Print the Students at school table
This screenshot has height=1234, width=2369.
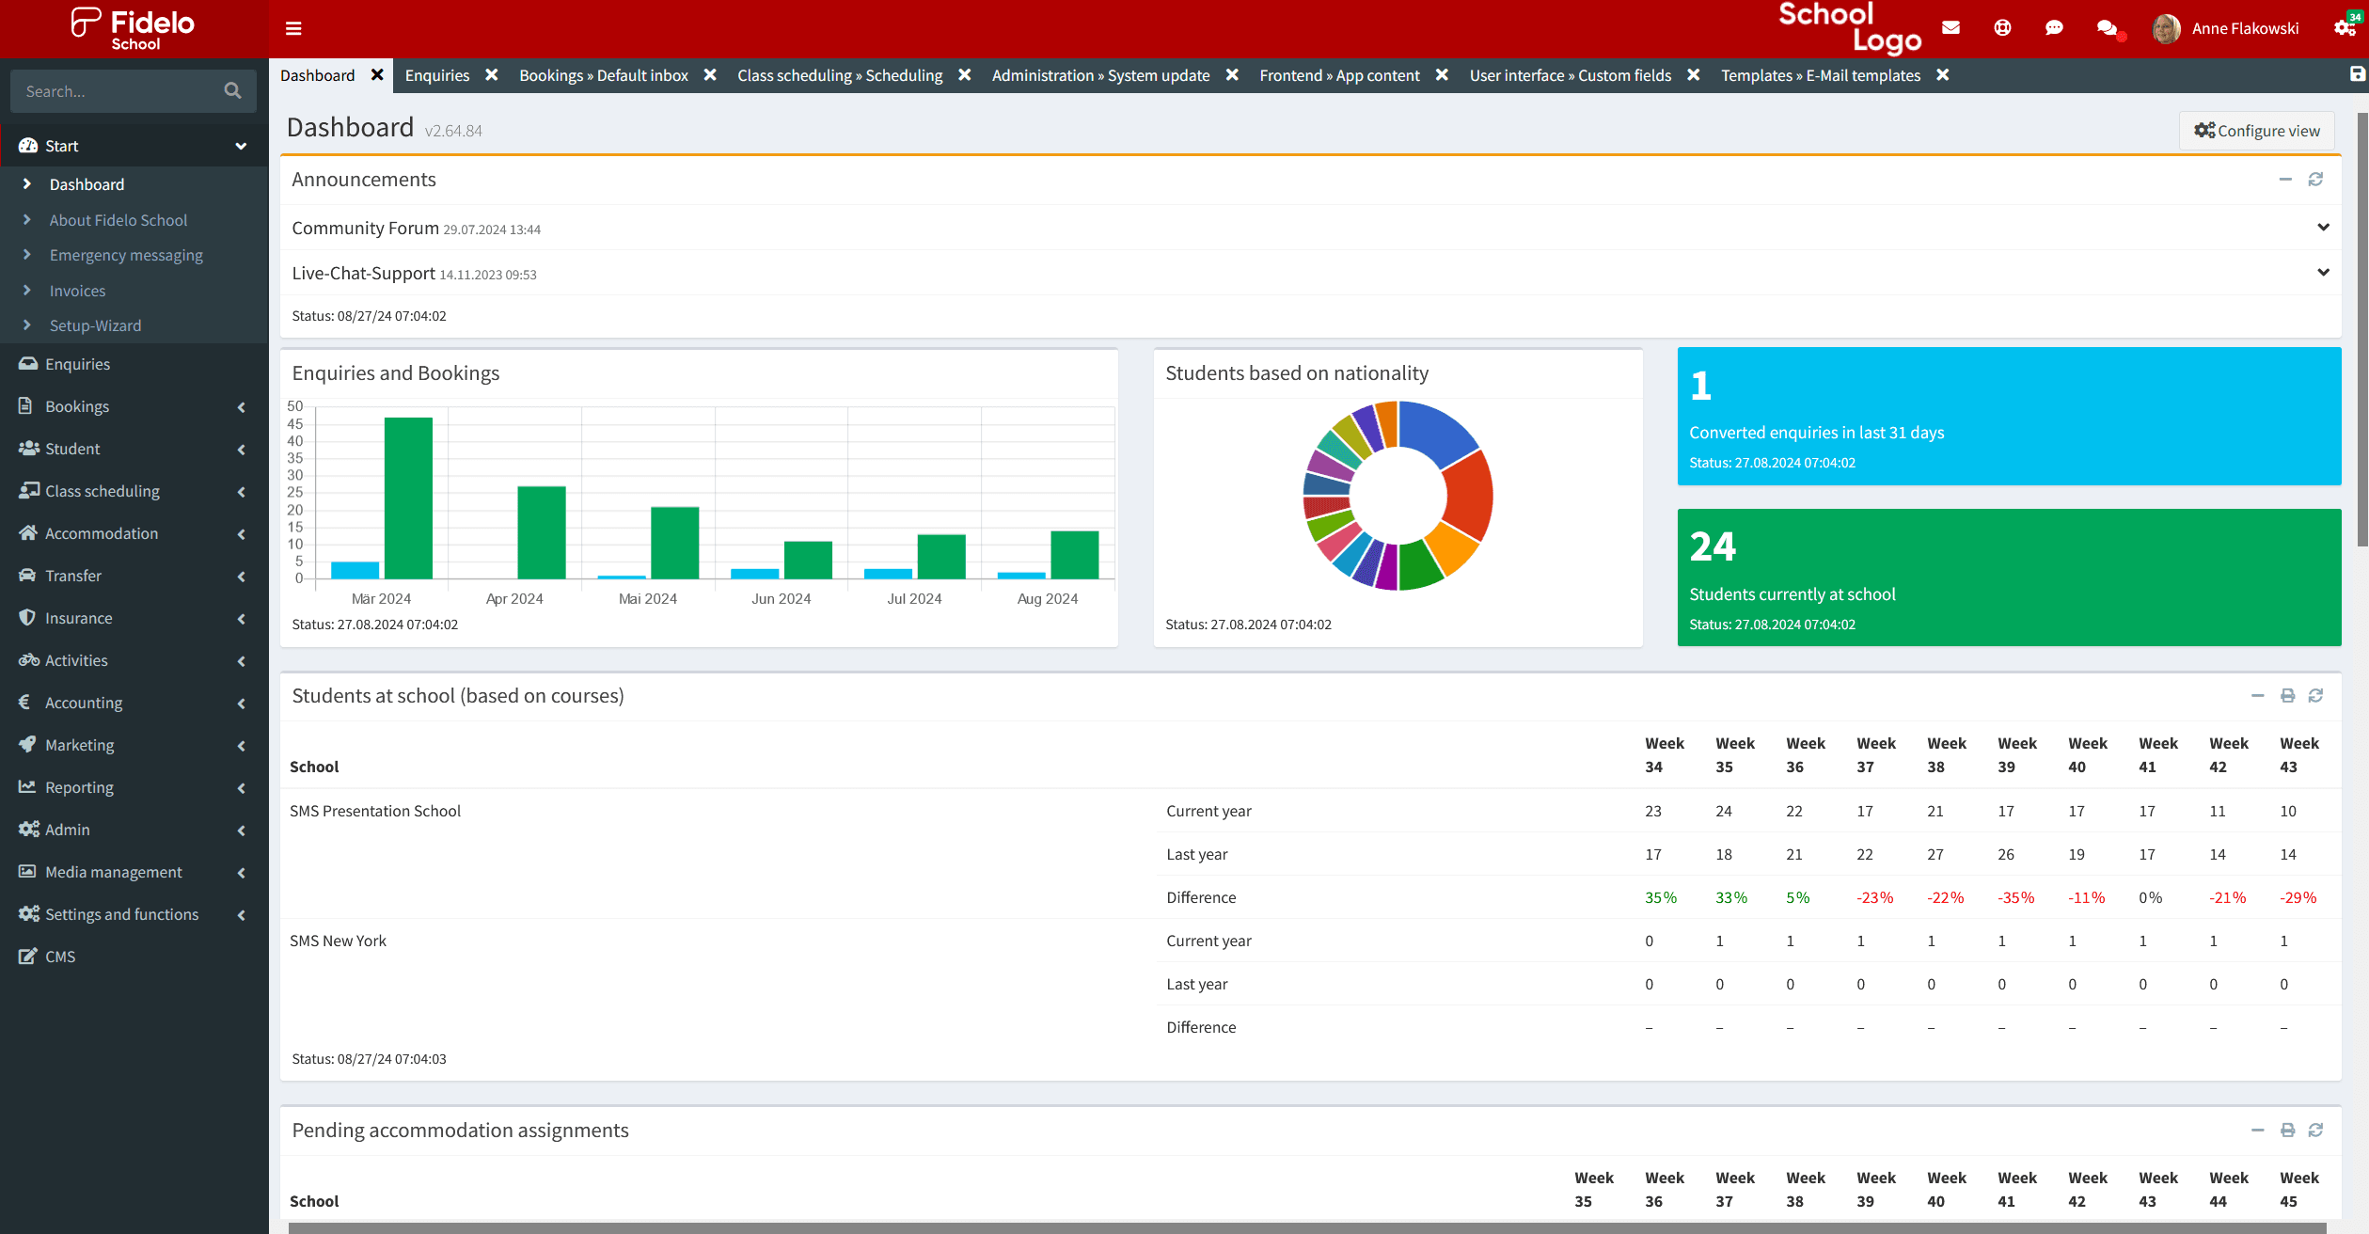coord(2287,696)
